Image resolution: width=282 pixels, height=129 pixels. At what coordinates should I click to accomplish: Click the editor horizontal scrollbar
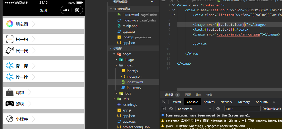[x=229, y=89]
